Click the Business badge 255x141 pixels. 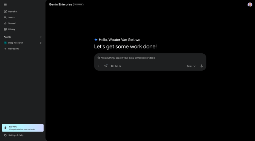coord(78,4)
